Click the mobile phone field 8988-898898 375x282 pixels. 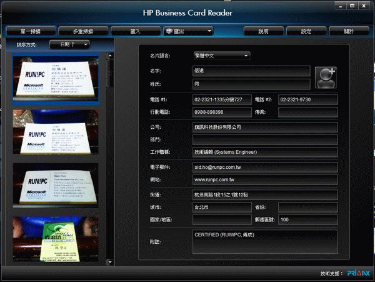pyautogui.click(x=222, y=112)
